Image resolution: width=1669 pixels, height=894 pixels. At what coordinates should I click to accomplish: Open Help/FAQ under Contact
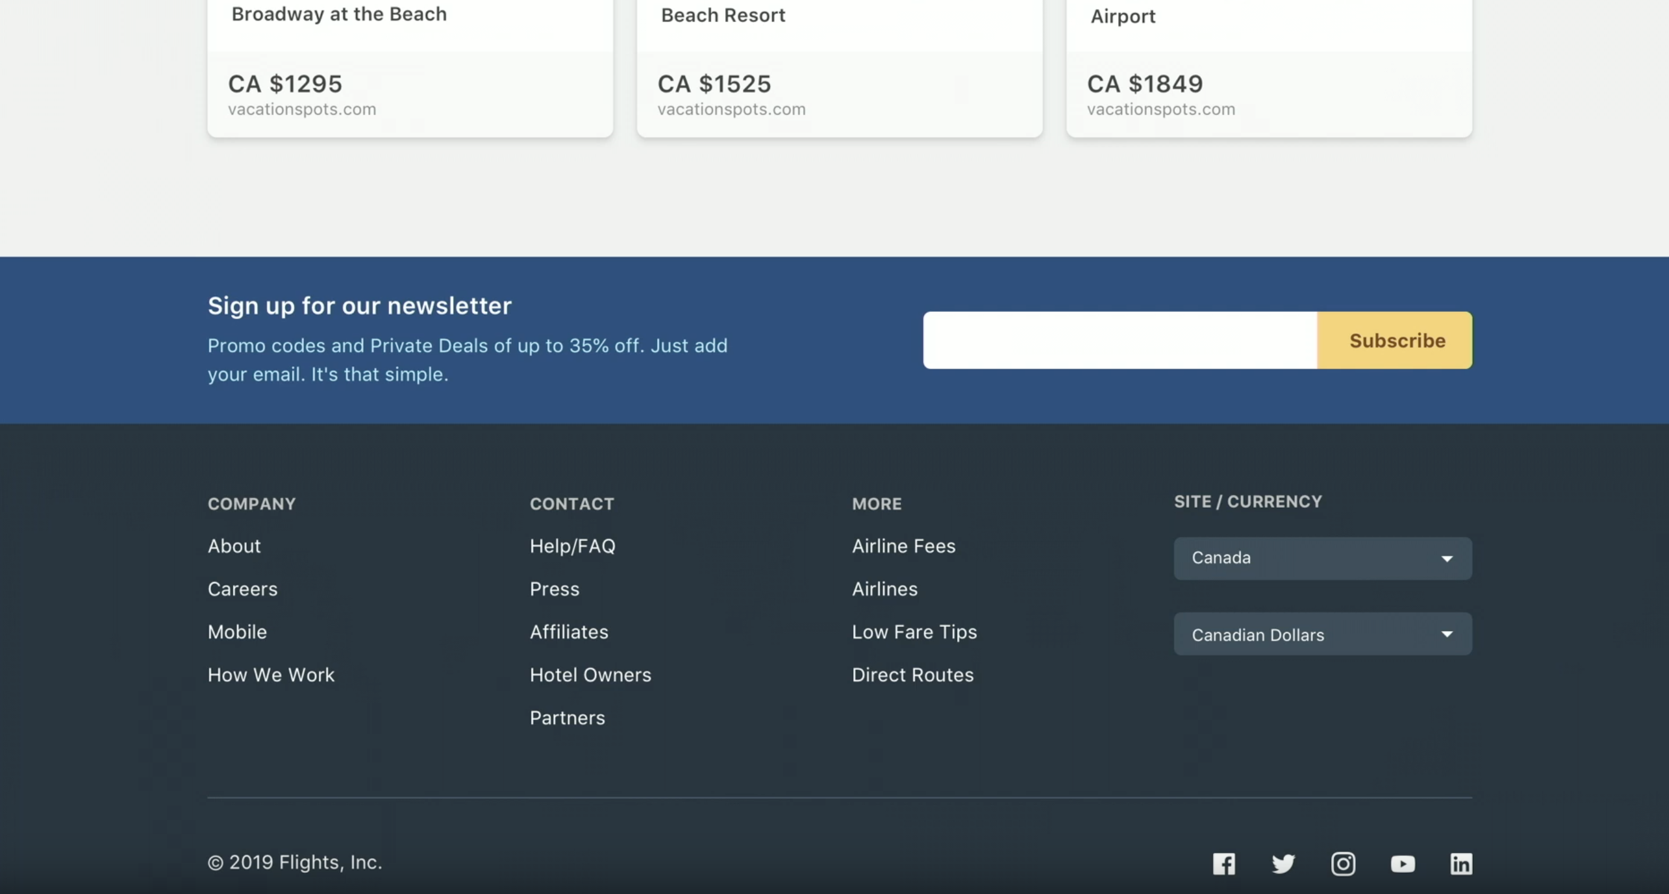572,546
